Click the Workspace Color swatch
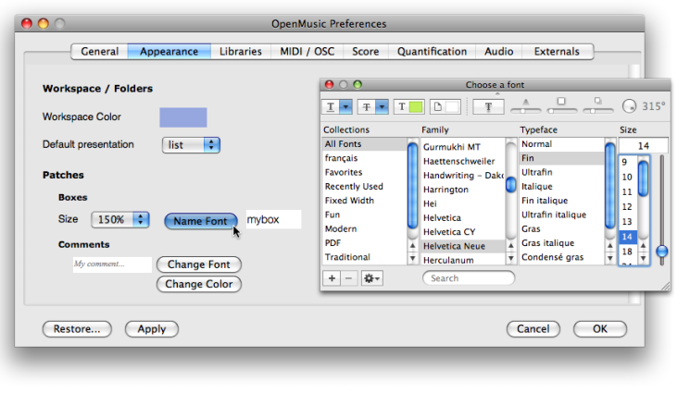The height and width of the screenshot is (393, 690). [x=182, y=117]
